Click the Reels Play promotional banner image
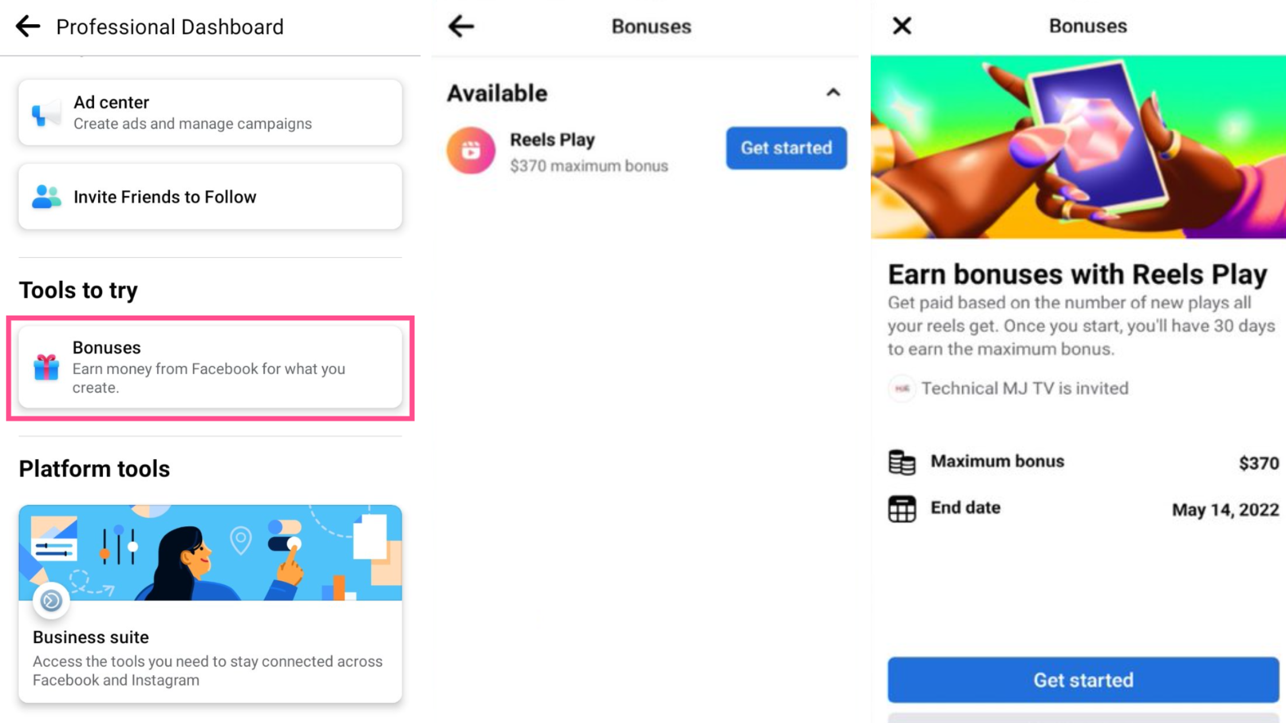1286x723 pixels. [x=1078, y=147]
